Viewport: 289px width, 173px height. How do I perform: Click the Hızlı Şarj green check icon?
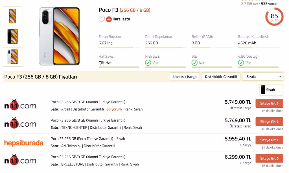click(x=148, y=63)
